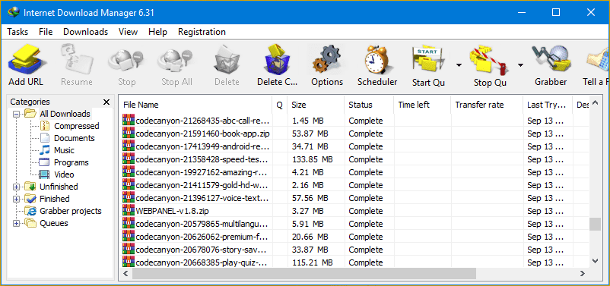Viewport: 610px width, 286px height.
Task: Expand the Finished tree node
Action: pyautogui.click(x=16, y=199)
